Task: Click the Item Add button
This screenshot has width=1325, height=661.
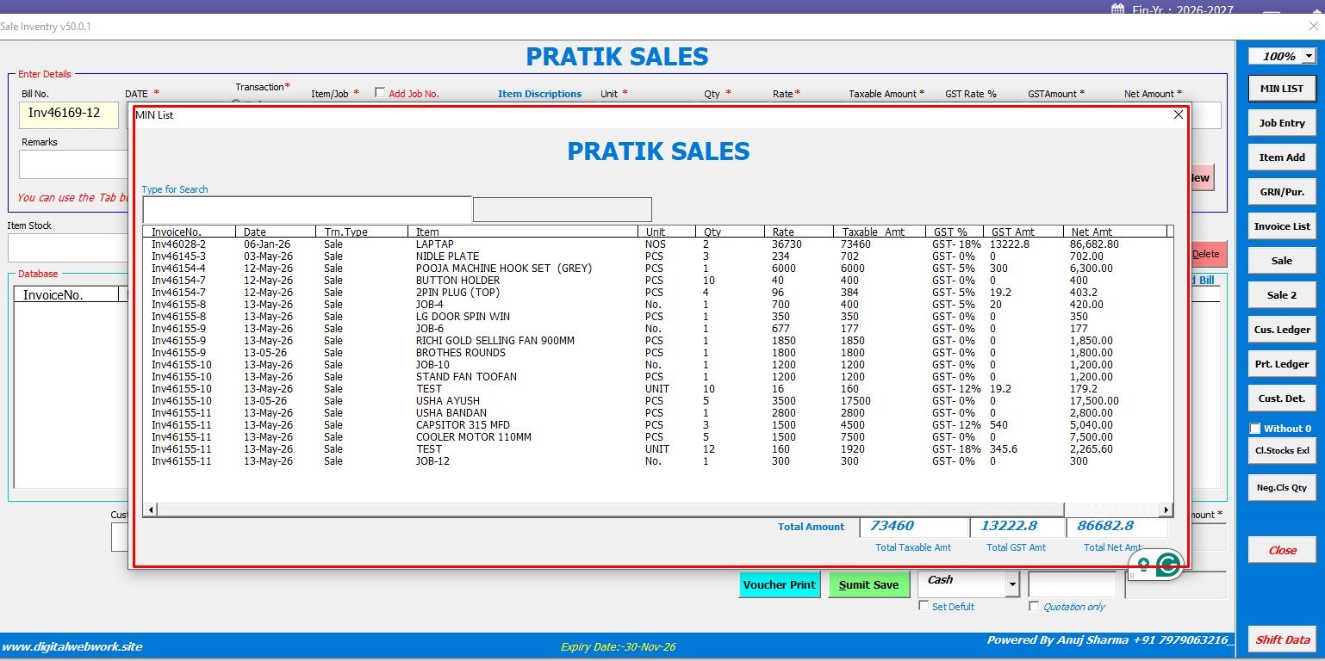Action: tap(1282, 158)
